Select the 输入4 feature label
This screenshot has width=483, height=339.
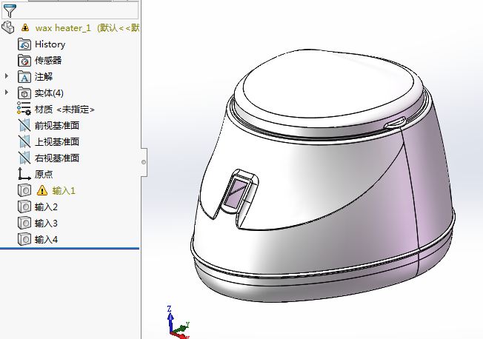[46, 240]
